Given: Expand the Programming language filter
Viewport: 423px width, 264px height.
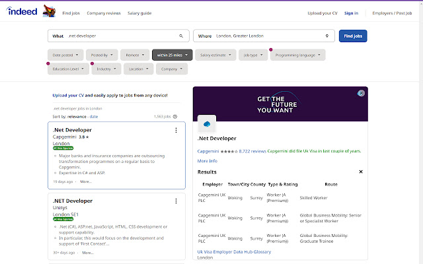Looking at the screenshot, I should (297, 55).
